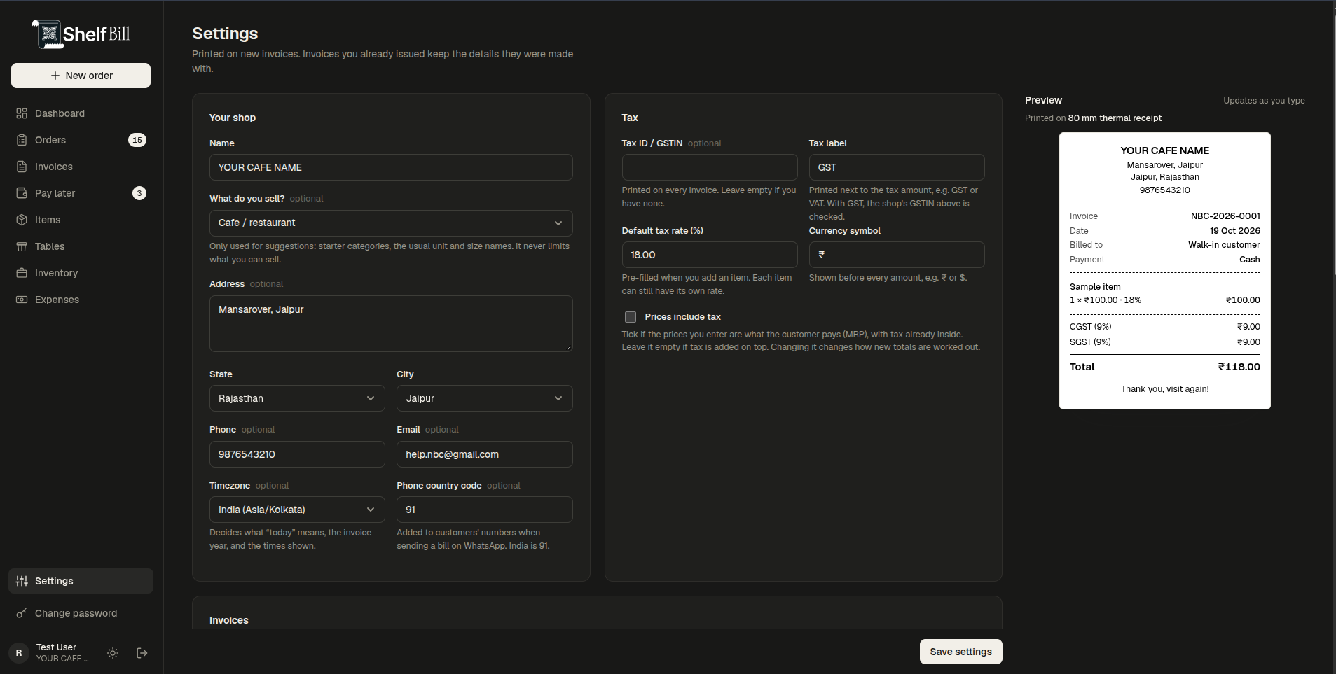Click the receipt preview thumbnail

coord(1164,271)
